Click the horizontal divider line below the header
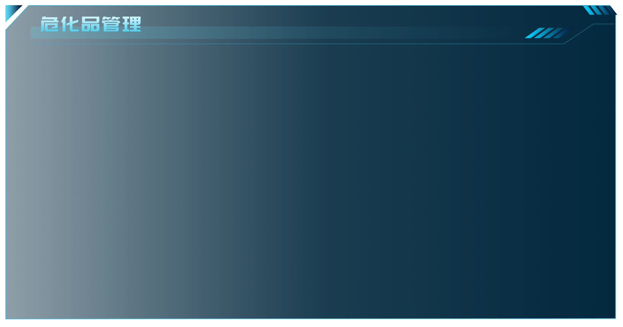This screenshot has width=623, height=327. click(297, 44)
